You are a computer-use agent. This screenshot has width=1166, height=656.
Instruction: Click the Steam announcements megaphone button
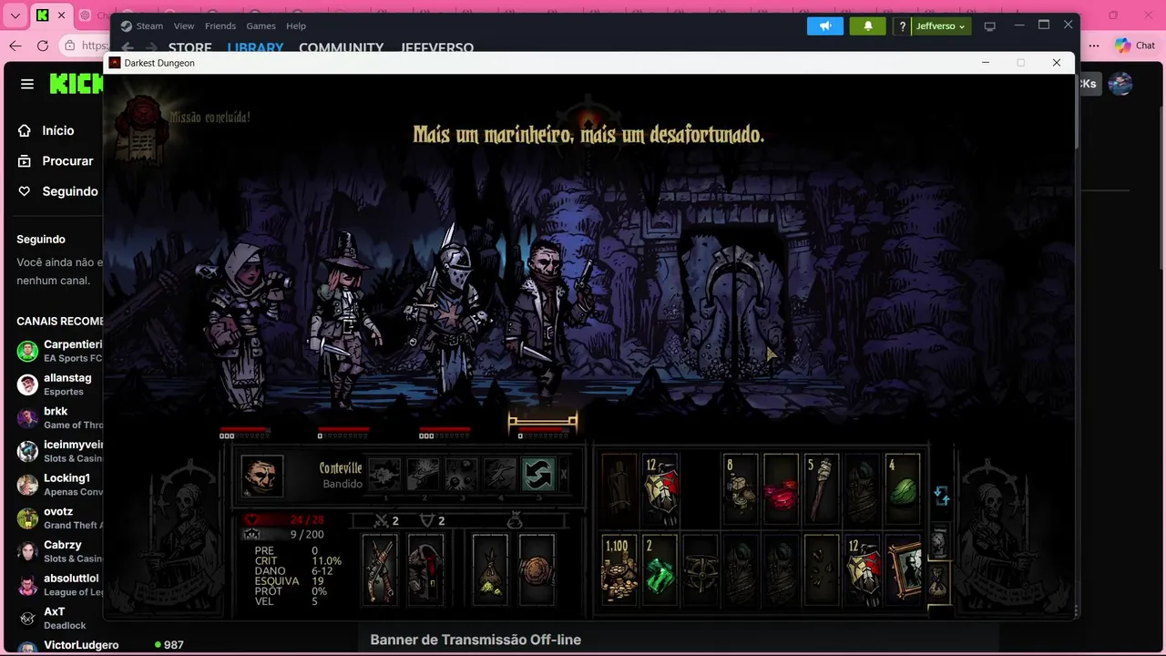[825, 26]
